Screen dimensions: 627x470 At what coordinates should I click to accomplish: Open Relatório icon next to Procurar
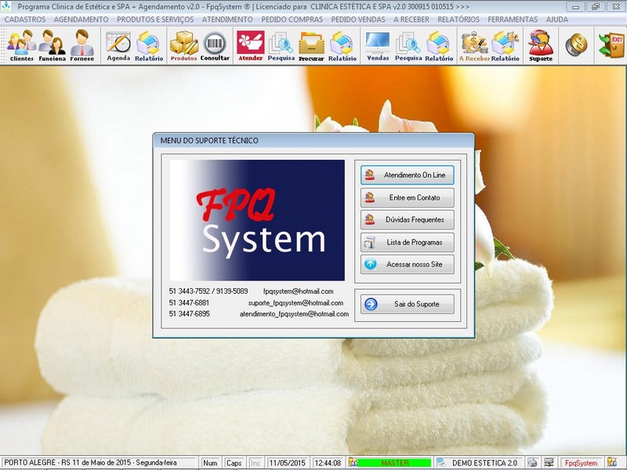tap(342, 45)
